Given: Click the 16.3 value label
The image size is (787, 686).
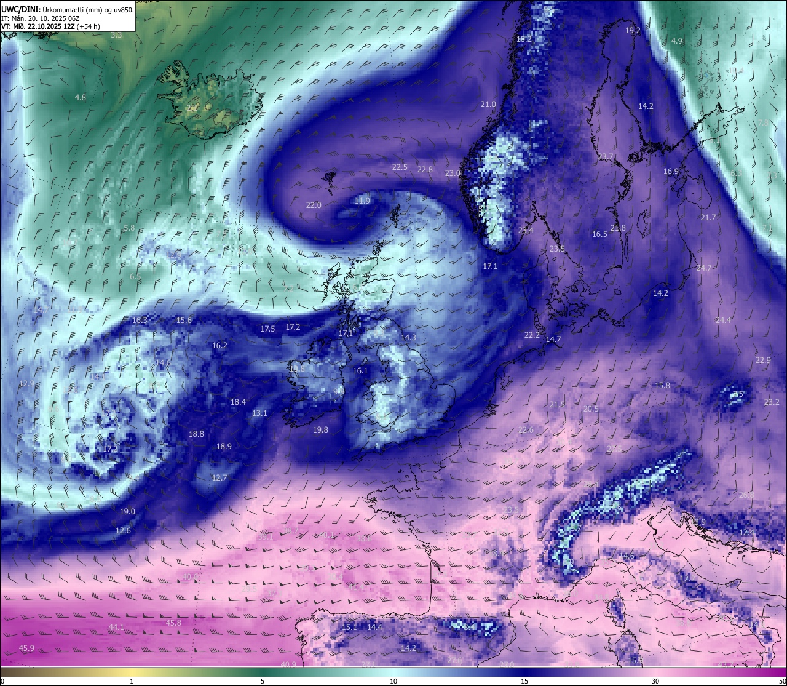Looking at the screenshot, I should pos(140,320).
